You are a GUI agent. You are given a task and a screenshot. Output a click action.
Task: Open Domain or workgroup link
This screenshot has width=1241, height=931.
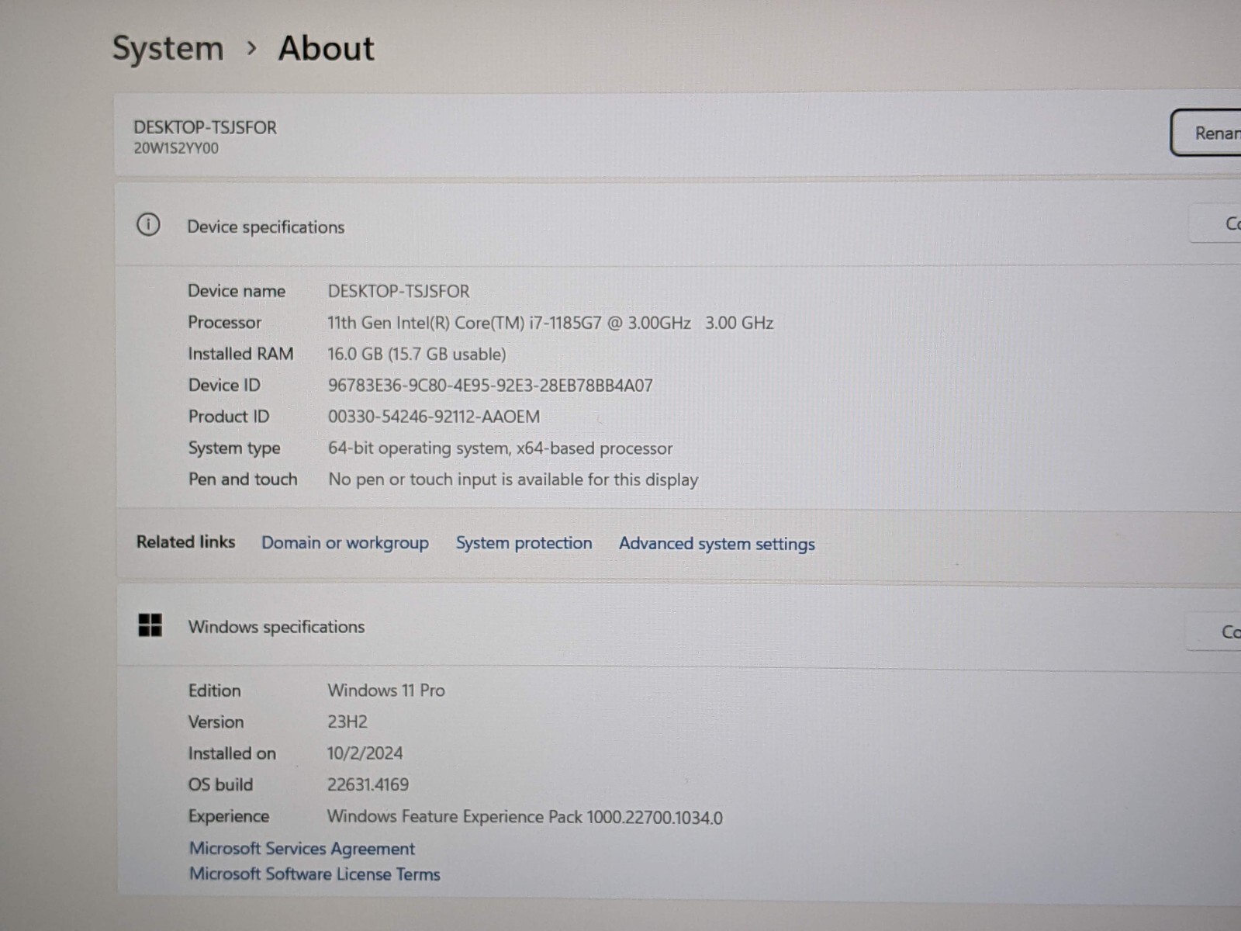[x=344, y=542]
